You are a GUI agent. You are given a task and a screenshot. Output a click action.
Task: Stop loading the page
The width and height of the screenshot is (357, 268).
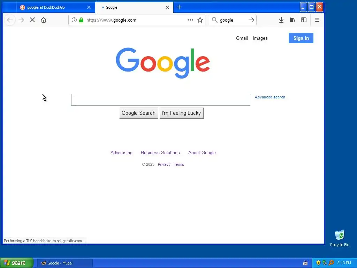(32, 20)
